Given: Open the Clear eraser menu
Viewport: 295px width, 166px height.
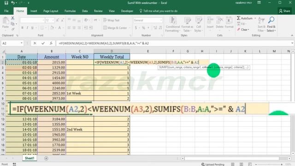Looking at the screenshot, I should (x=243, y=30).
